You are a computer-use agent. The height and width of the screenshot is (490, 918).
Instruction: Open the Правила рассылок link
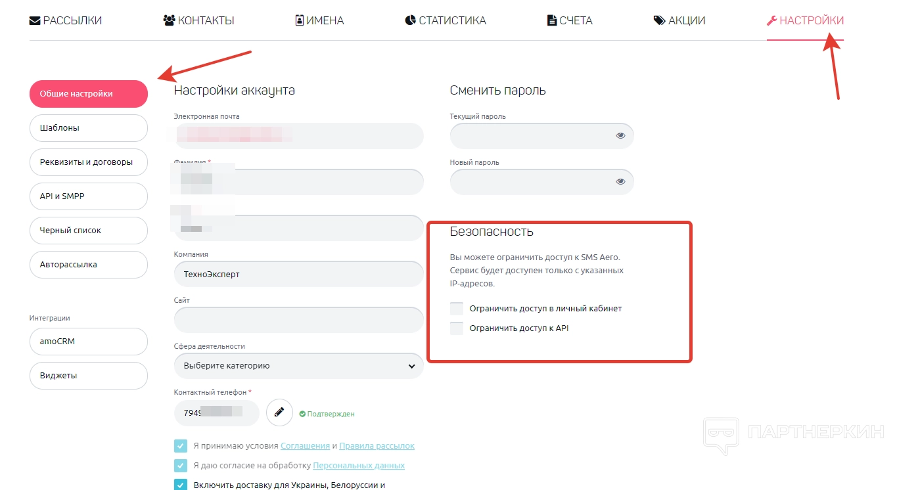tap(377, 446)
